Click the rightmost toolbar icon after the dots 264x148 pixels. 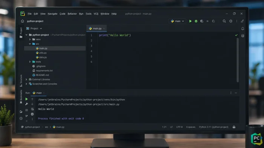click(242, 21)
